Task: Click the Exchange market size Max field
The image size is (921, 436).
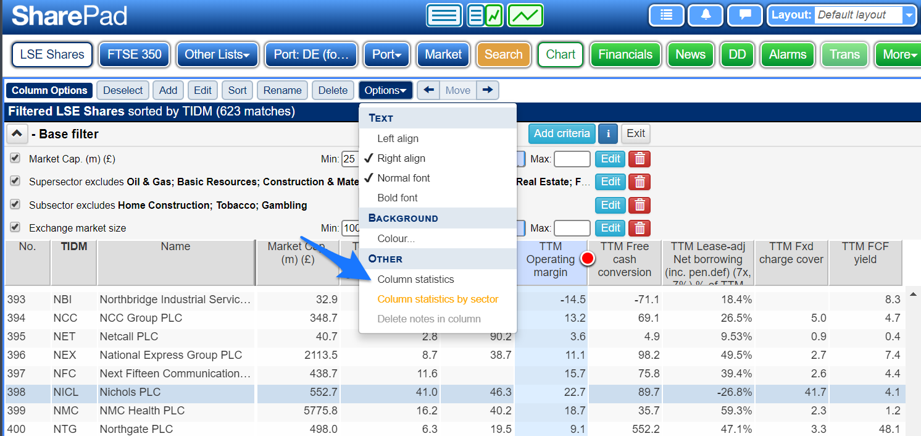Action: 572,228
